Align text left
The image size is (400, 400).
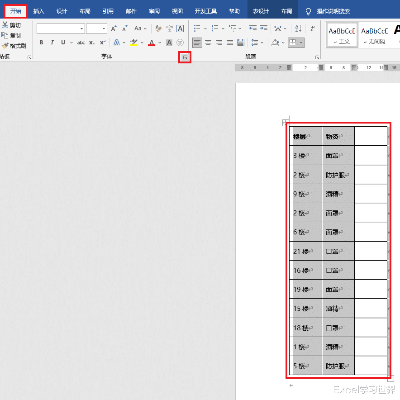(x=197, y=43)
